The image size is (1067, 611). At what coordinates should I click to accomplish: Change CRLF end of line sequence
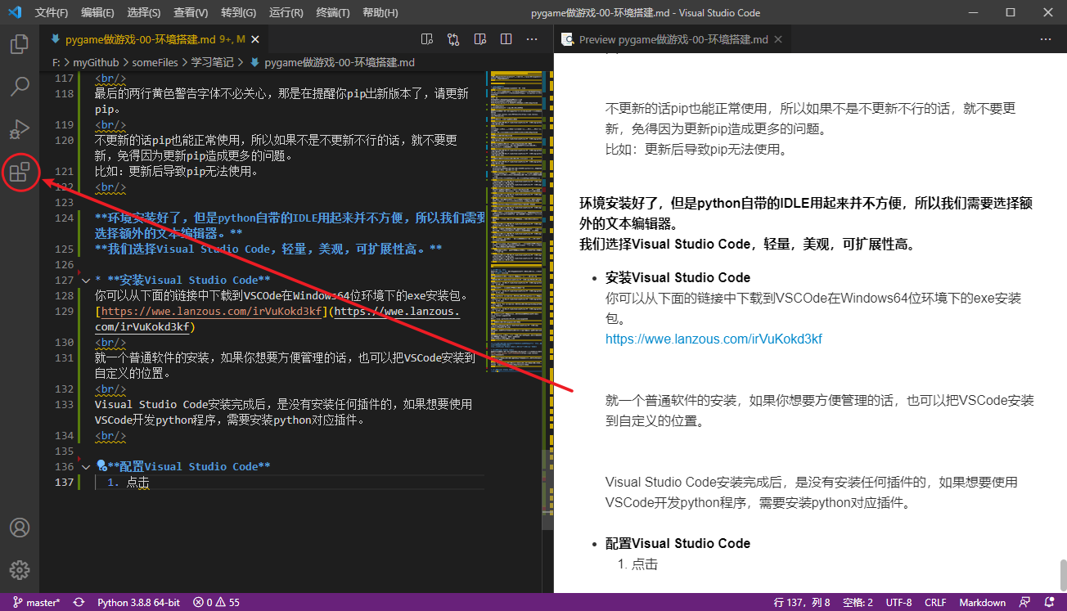coord(935,603)
